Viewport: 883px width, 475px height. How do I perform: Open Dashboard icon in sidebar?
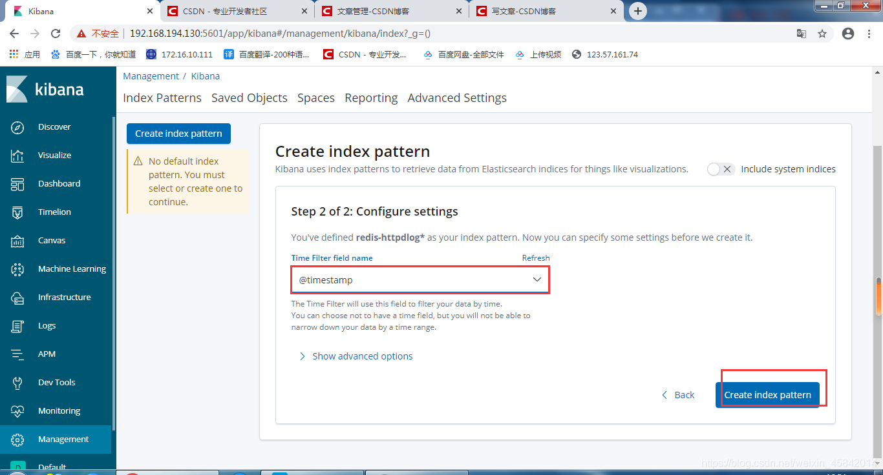point(17,184)
